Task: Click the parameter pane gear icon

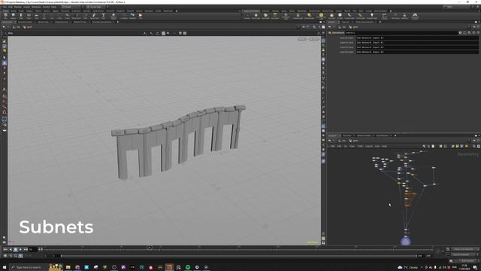Action: [x=460, y=33]
